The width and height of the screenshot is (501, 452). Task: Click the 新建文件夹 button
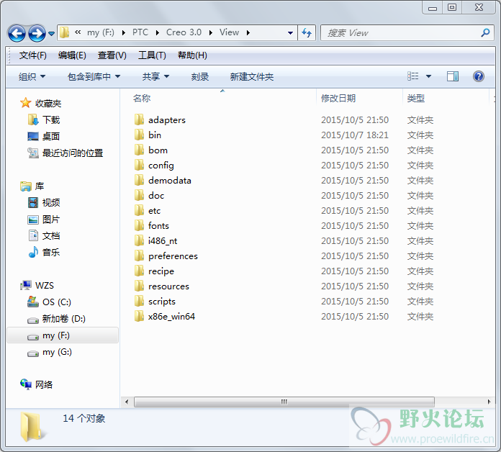coord(252,77)
